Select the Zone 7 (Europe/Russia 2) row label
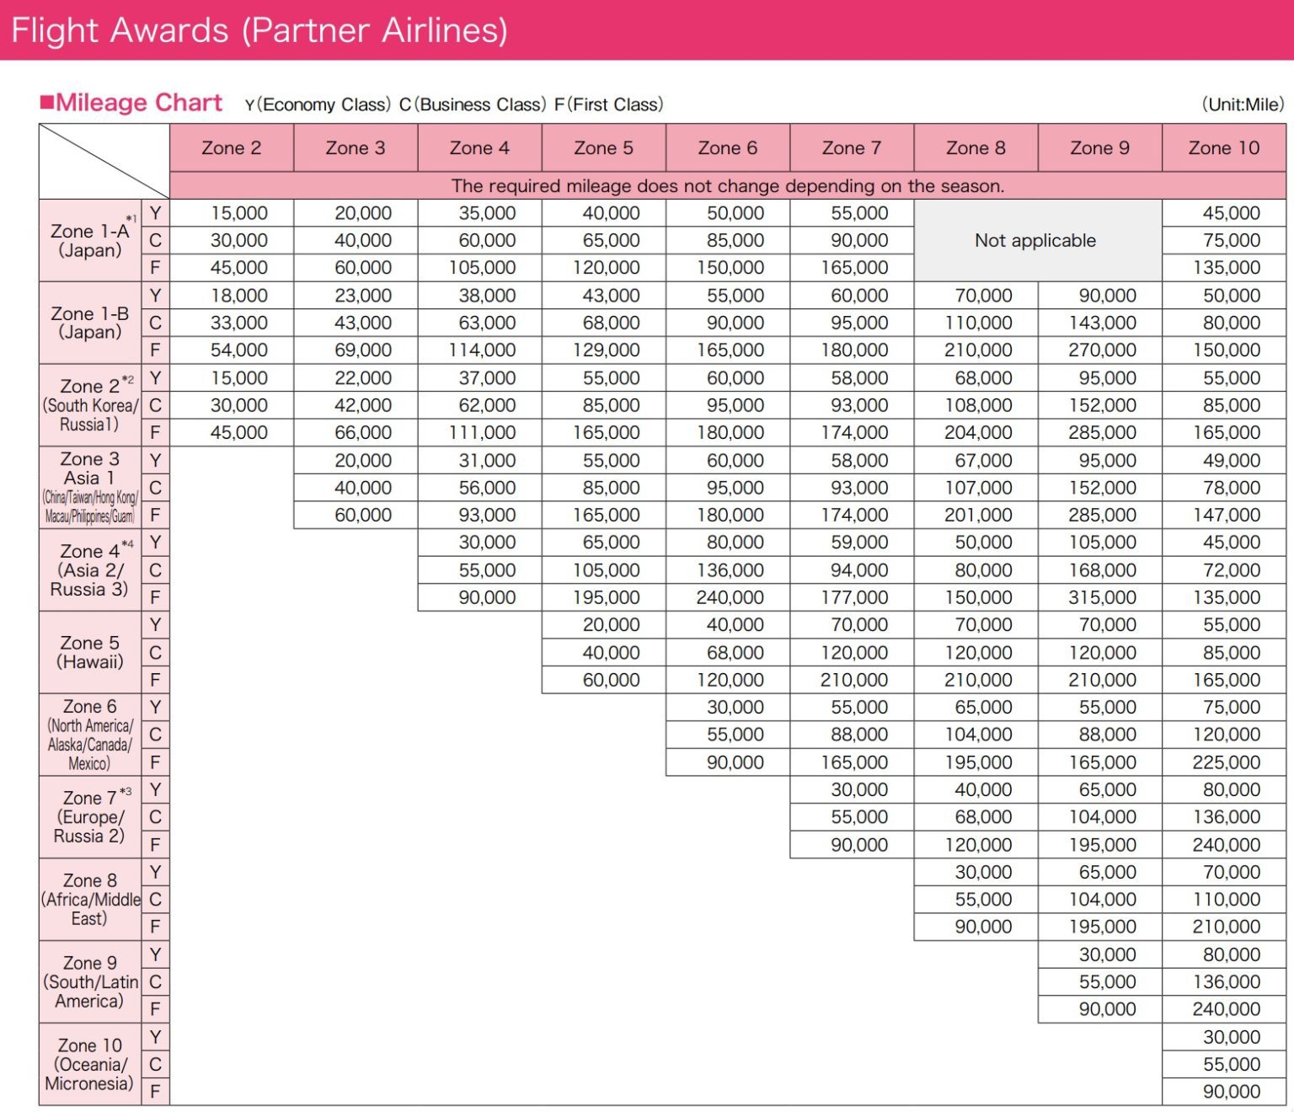The width and height of the screenshot is (1294, 1112). click(90, 817)
